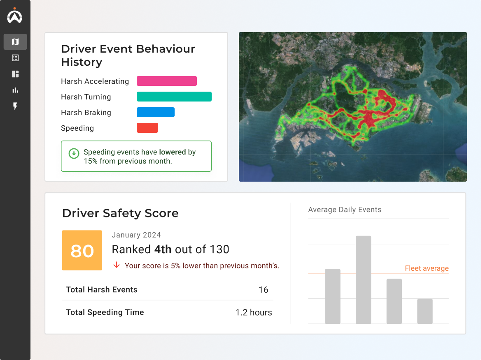481x360 pixels.
Task: Click the blue Harsh Braking bar
Action: 155,112
